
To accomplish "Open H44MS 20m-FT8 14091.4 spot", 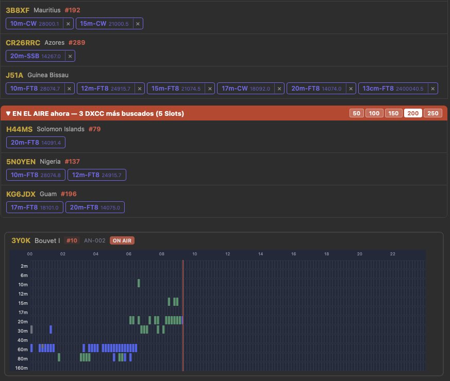I will (x=36, y=143).
